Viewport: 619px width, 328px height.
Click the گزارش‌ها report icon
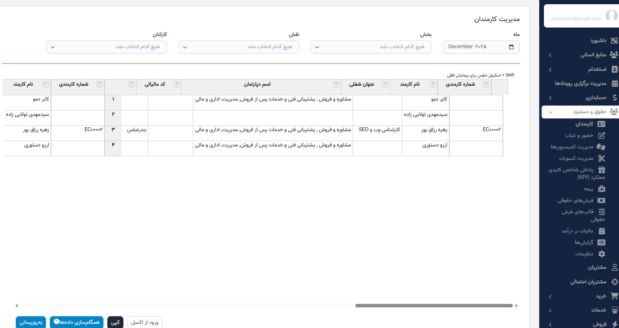(x=601, y=242)
